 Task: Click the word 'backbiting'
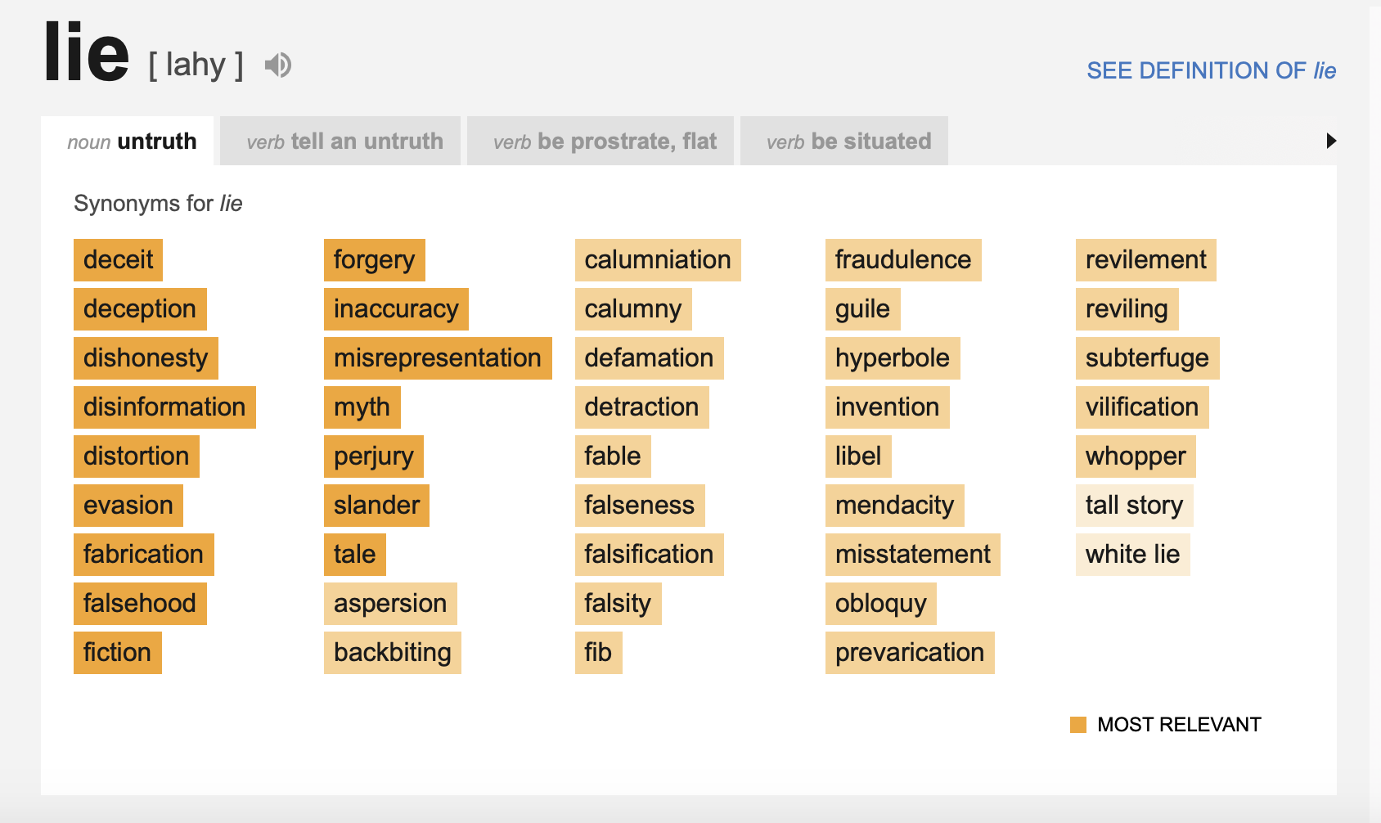393,653
